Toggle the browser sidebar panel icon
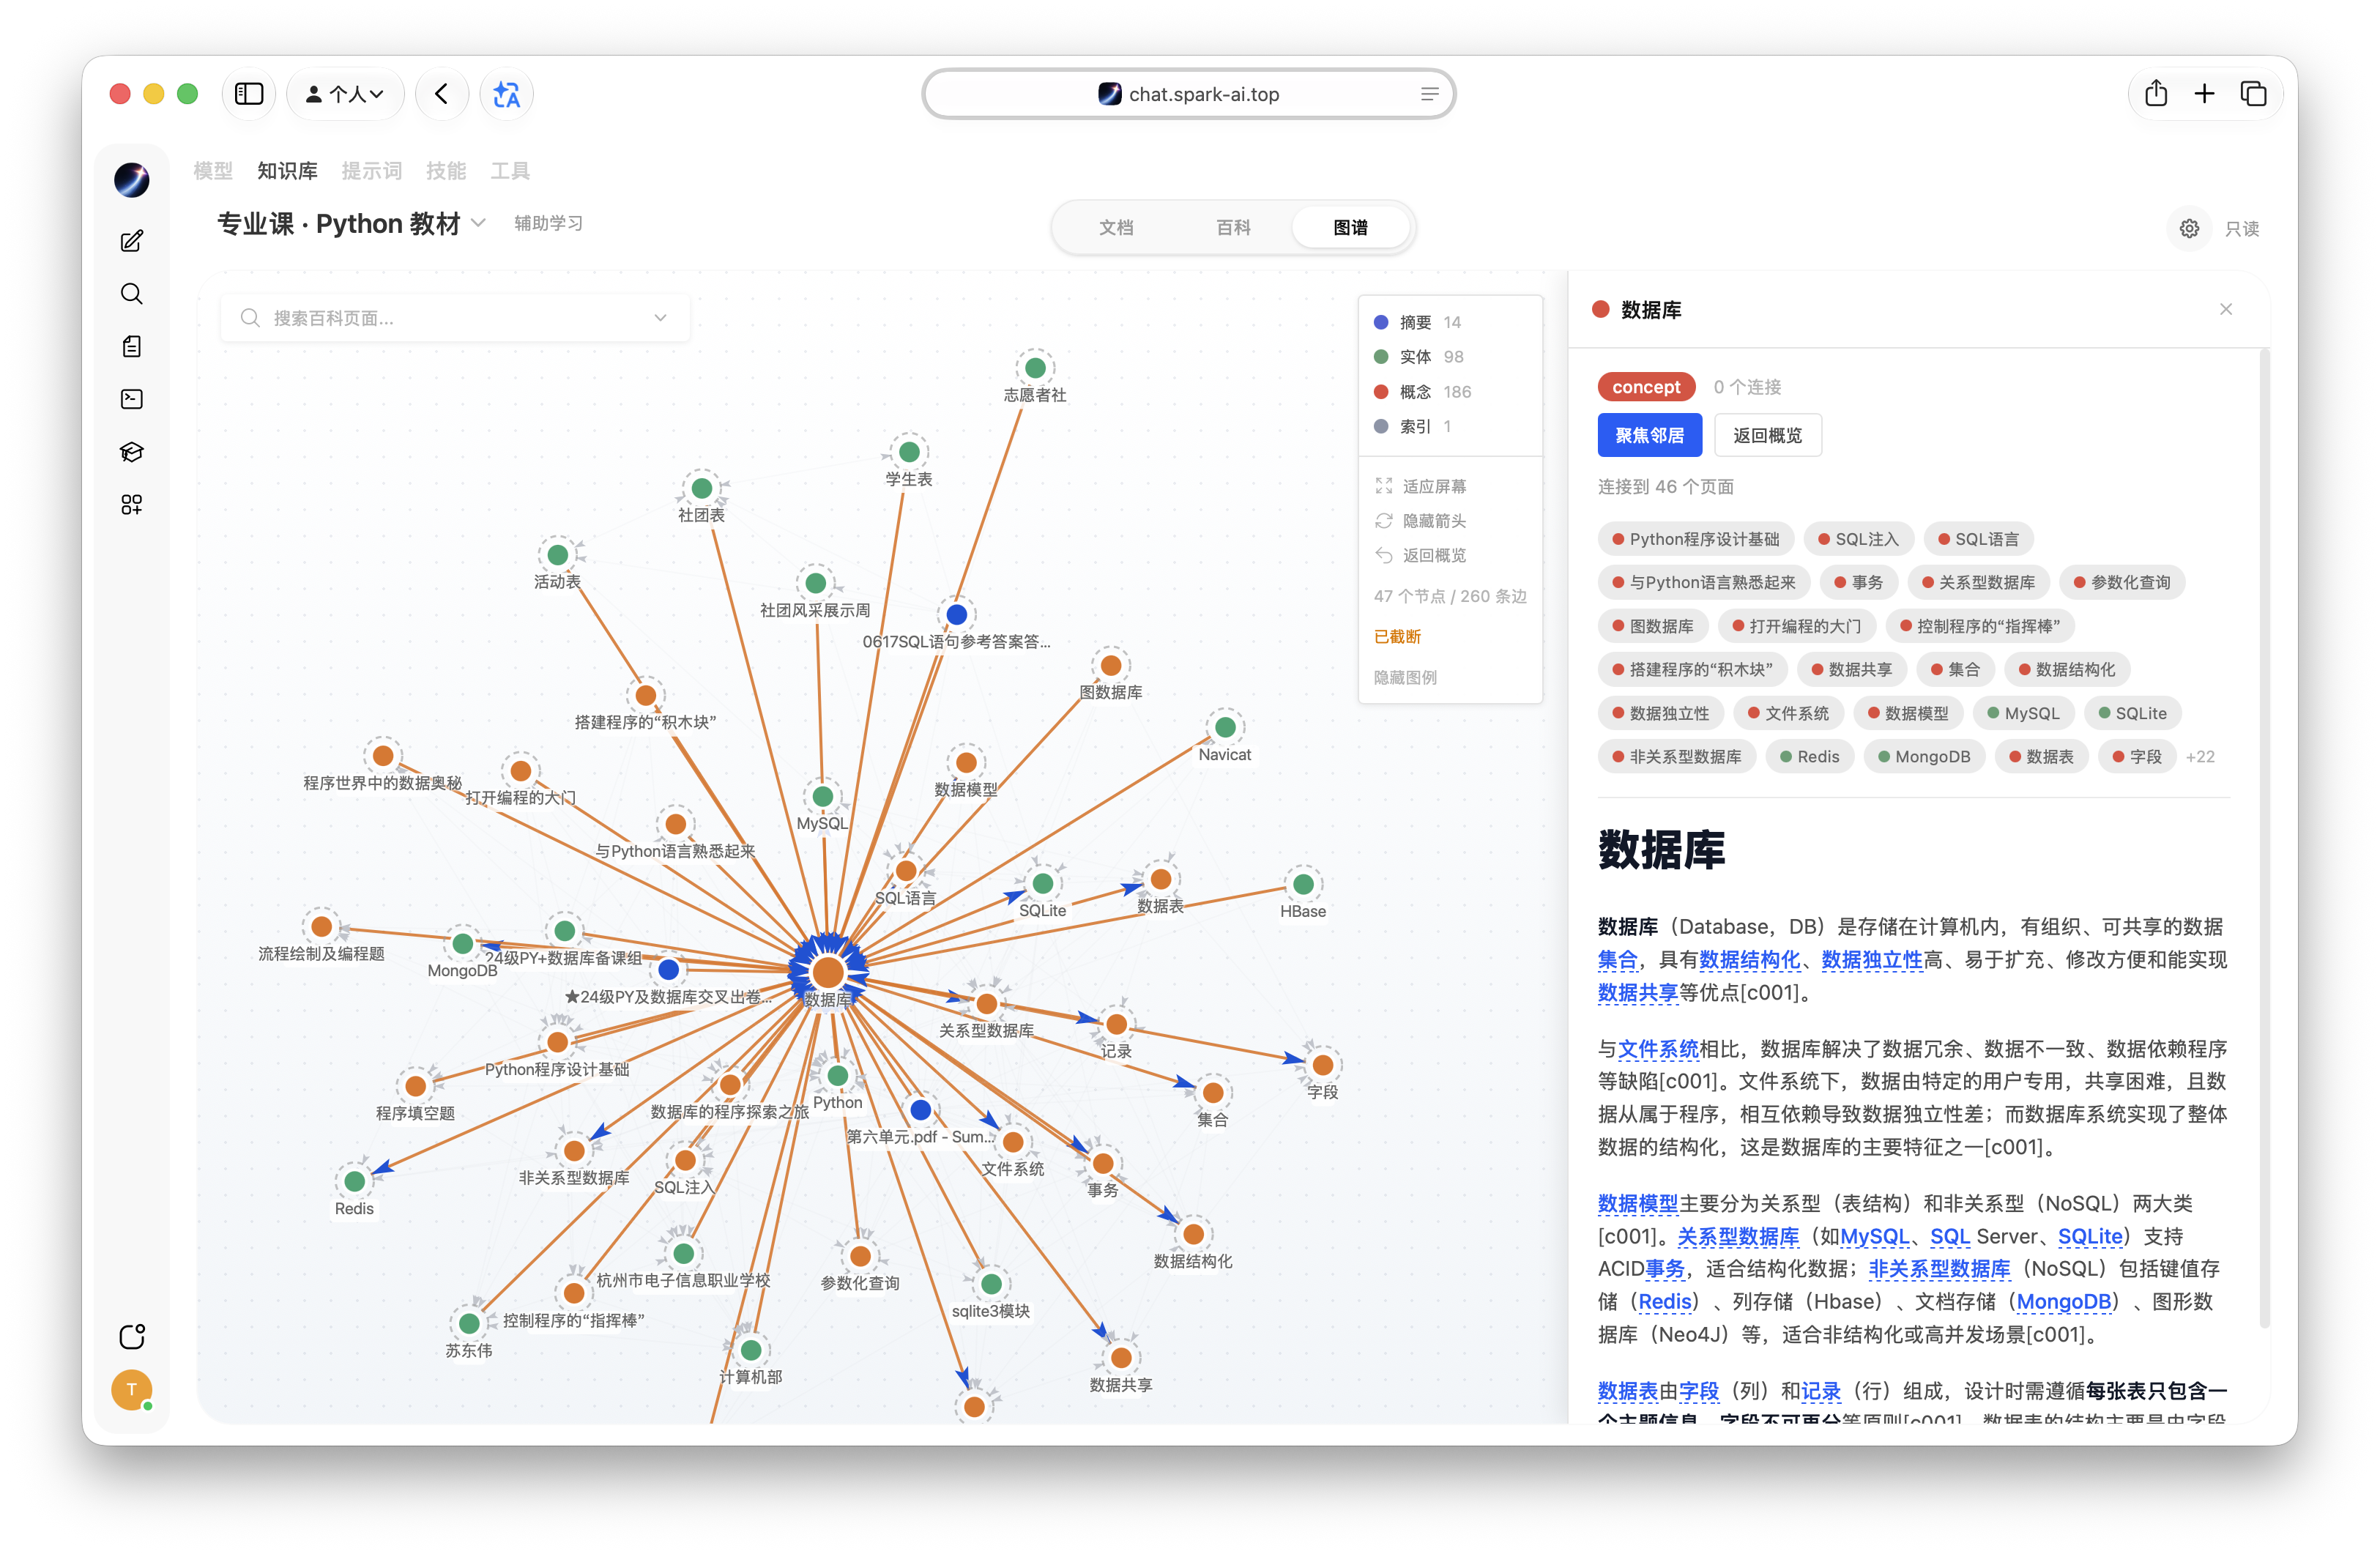The height and width of the screenshot is (1554, 2380). click(249, 94)
